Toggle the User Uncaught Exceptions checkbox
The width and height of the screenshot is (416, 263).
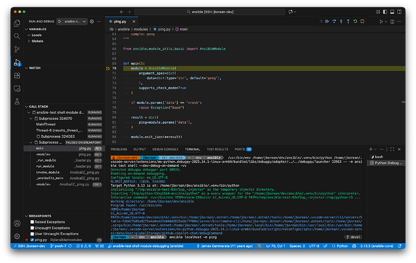[x=33, y=233]
